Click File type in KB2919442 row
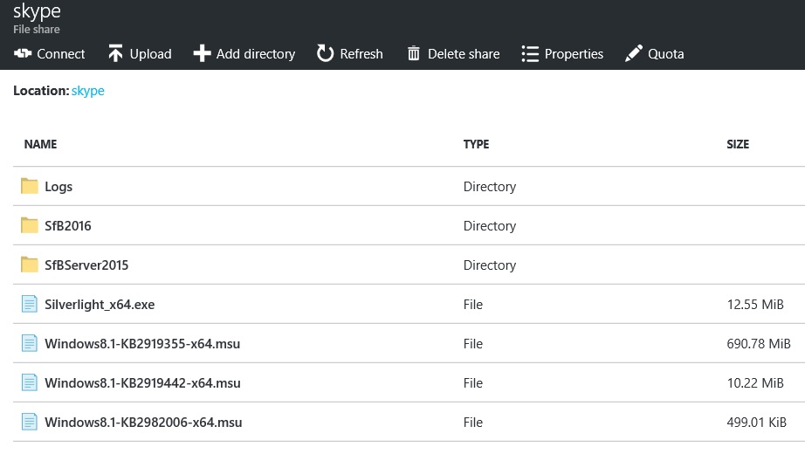The image size is (805, 454). 473,383
